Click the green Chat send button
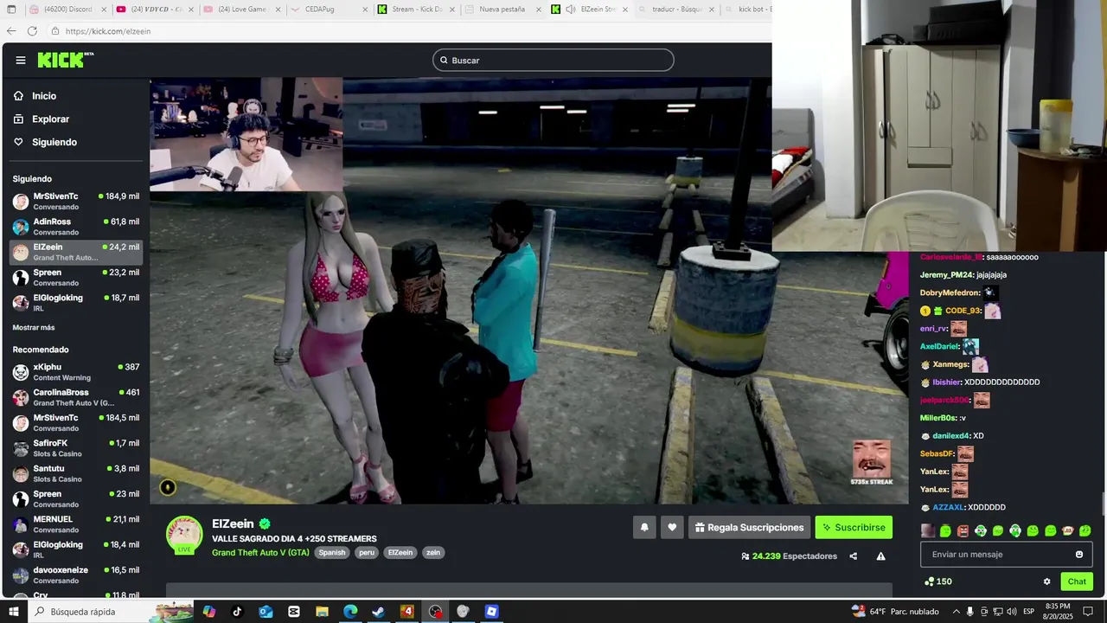Image resolution: width=1107 pixels, height=623 pixels. tap(1077, 581)
